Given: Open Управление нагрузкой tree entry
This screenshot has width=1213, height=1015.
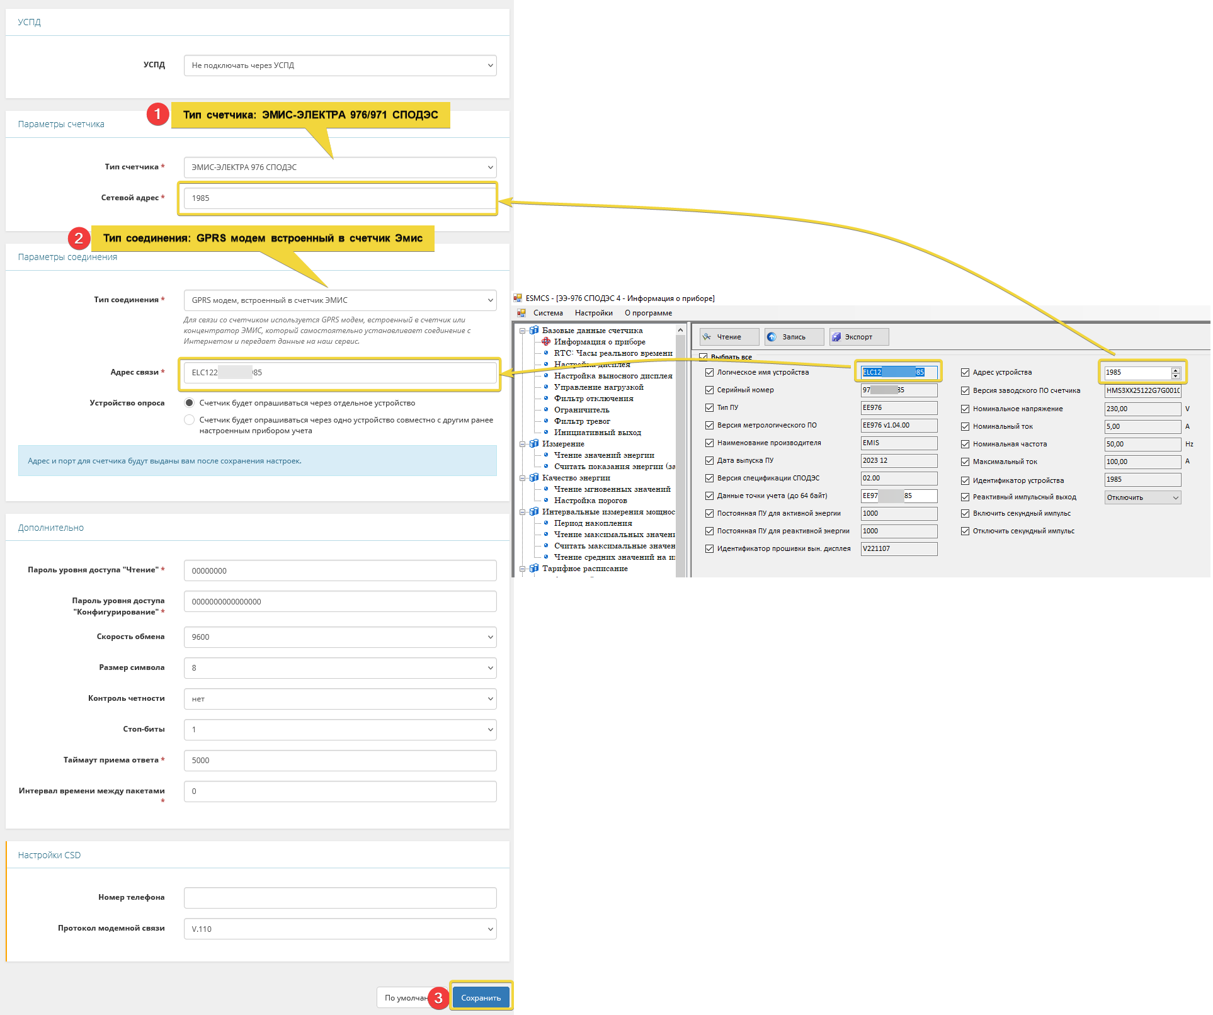Looking at the screenshot, I should tap(598, 387).
